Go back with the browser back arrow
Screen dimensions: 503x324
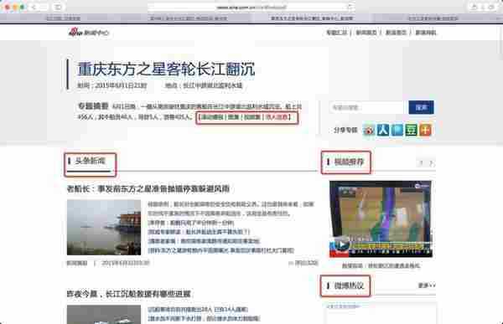coord(34,7)
